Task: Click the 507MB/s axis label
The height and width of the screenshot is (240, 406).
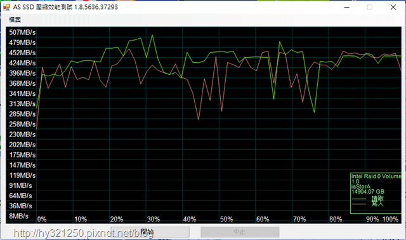Action: (x=22, y=32)
